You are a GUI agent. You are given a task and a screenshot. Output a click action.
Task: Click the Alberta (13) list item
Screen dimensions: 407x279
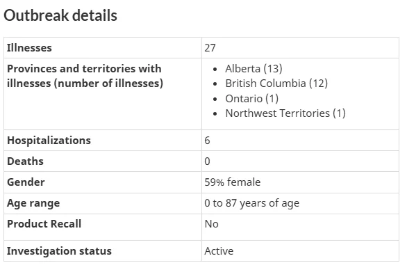pyautogui.click(x=254, y=69)
